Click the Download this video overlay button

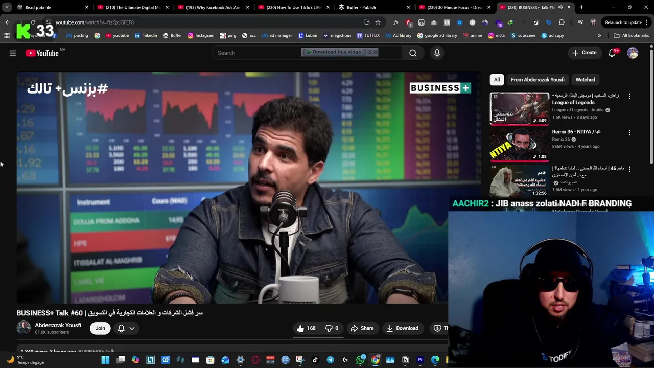(335, 52)
